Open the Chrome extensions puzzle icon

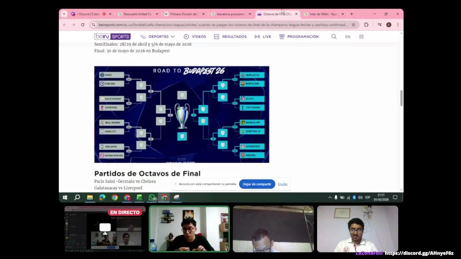[366, 25]
